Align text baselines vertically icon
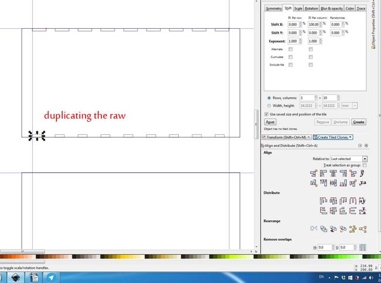Image resolution: width=381 pixels, height=283 pixels. pos(362,183)
